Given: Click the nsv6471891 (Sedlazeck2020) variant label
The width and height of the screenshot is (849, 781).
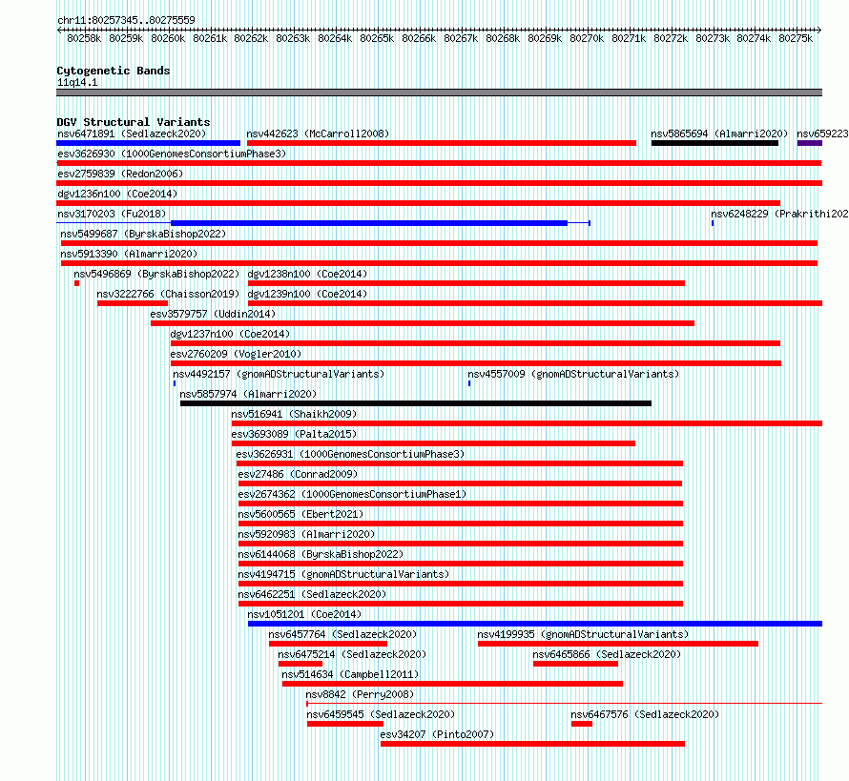Looking at the screenshot, I should pos(132,134).
